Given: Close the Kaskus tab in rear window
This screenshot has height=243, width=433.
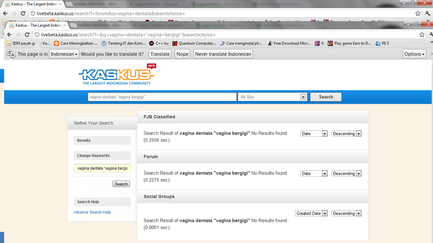Looking at the screenshot, I should [60, 4].
